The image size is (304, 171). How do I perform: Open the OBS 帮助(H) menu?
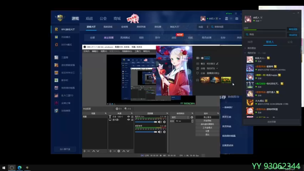tap(146, 51)
